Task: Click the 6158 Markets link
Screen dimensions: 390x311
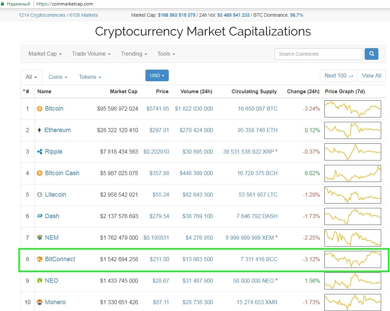Action: [84, 15]
